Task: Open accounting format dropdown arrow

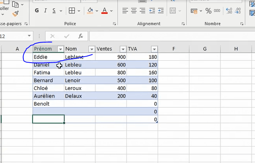Action: [x=201, y=11]
